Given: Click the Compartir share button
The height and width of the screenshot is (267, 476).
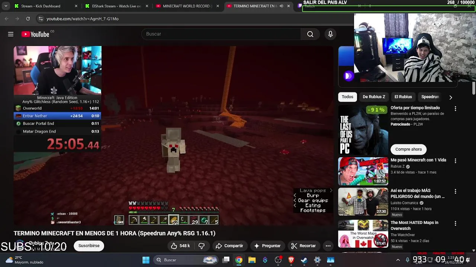Looking at the screenshot, I should (x=229, y=245).
